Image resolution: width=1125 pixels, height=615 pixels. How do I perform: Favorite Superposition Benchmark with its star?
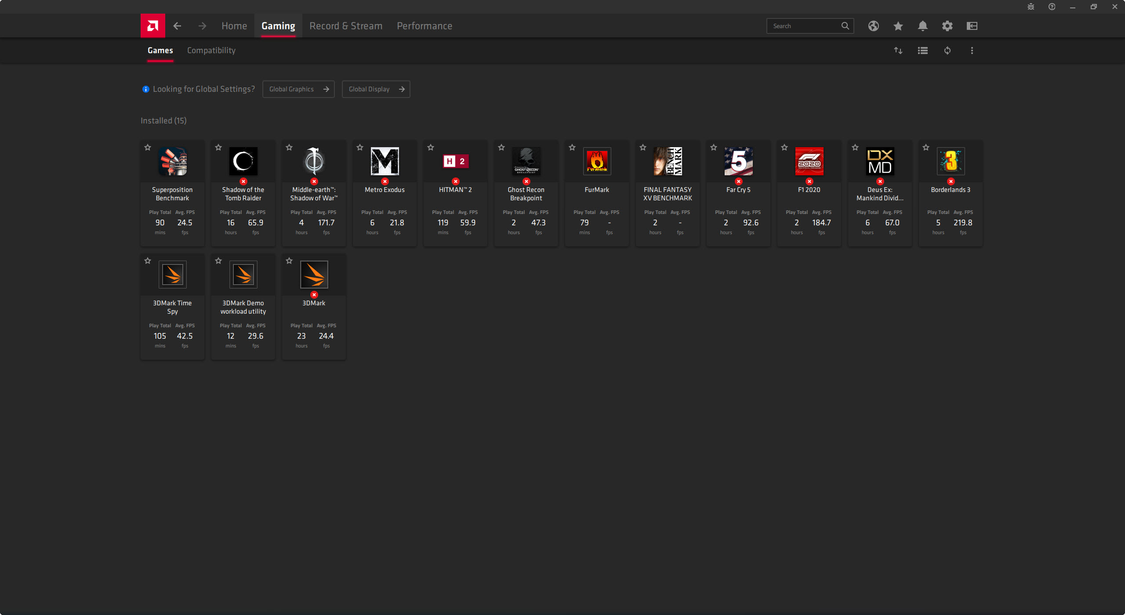click(x=148, y=148)
